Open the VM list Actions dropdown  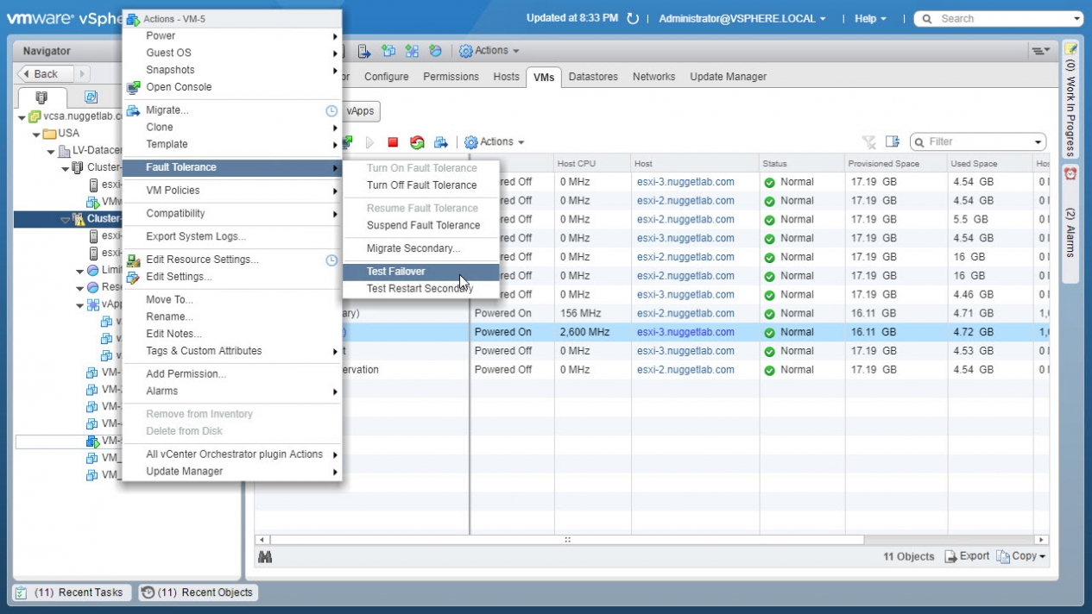pyautogui.click(x=495, y=142)
